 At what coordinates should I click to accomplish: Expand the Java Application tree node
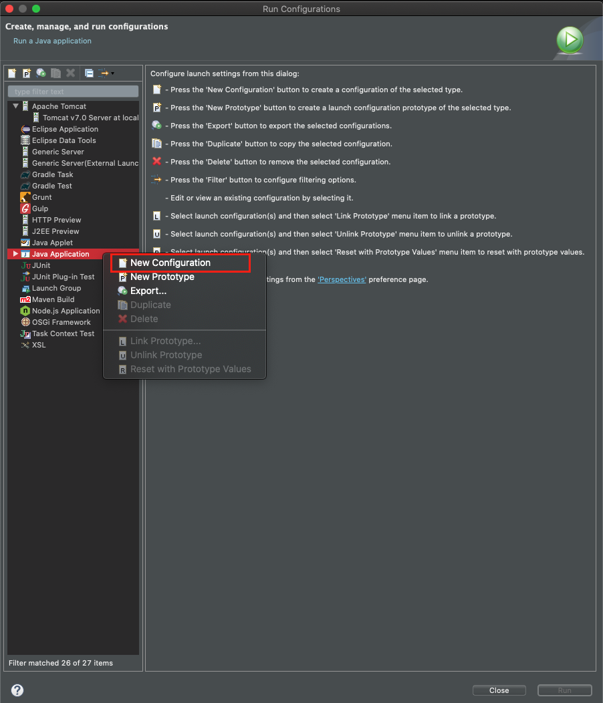tap(15, 254)
